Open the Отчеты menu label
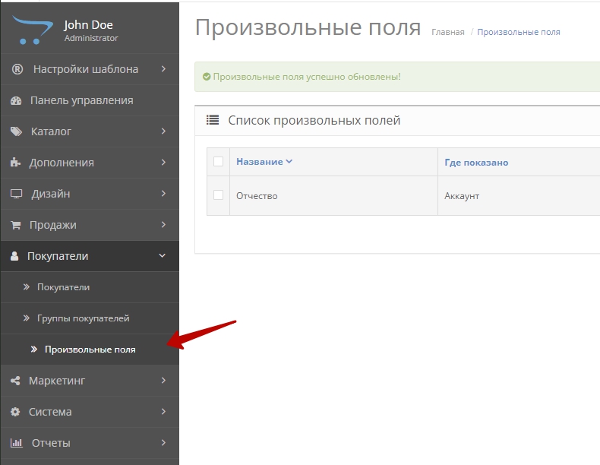The width and height of the screenshot is (600, 465). [x=51, y=443]
